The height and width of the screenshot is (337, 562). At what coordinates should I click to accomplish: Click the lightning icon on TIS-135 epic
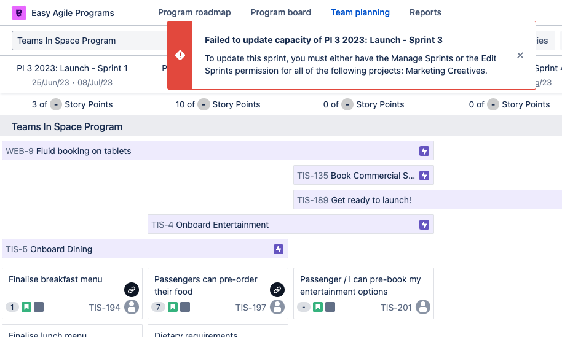point(424,176)
